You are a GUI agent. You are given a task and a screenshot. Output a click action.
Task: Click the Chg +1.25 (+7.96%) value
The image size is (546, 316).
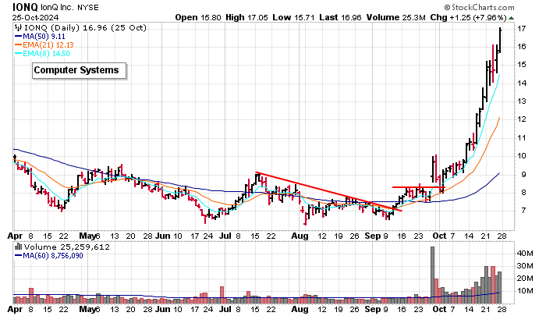468,17
